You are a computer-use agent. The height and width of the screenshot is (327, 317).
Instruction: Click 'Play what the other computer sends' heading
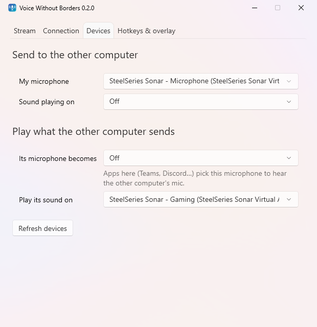(94, 132)
